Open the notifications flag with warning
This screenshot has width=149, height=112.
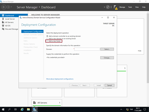pos(116,7)
